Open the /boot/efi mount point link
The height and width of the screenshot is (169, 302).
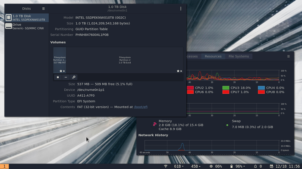pos(141,107)
